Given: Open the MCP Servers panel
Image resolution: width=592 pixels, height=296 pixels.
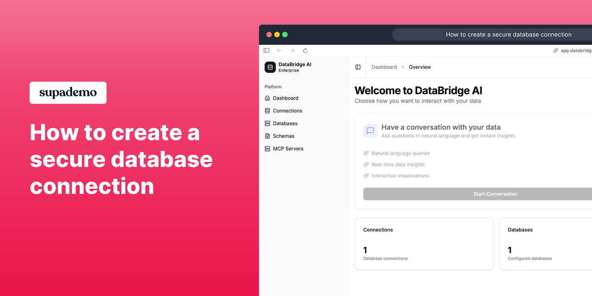Looking at the screenshot, I should [x=289, y=148].
